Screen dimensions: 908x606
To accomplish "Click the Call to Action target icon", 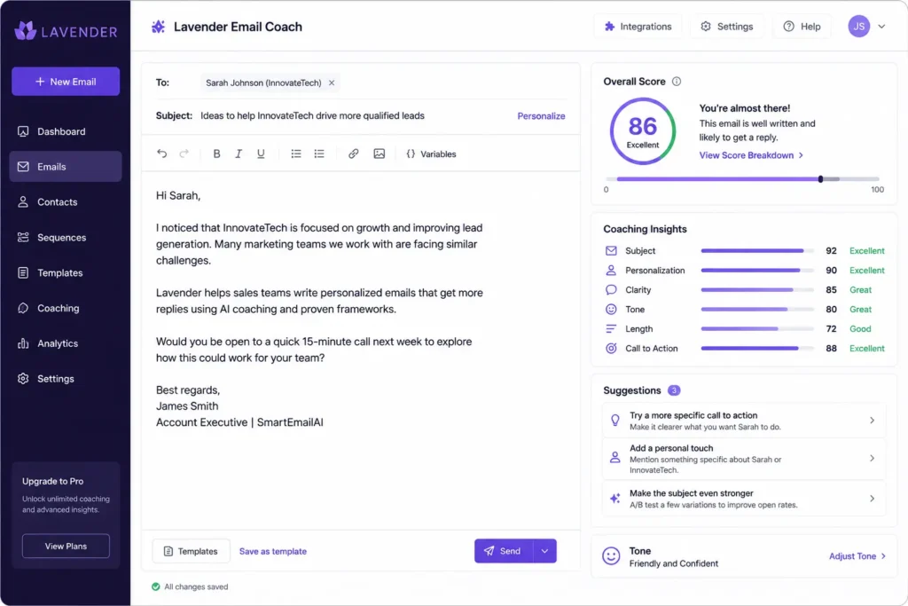I will tap(611, 348).
